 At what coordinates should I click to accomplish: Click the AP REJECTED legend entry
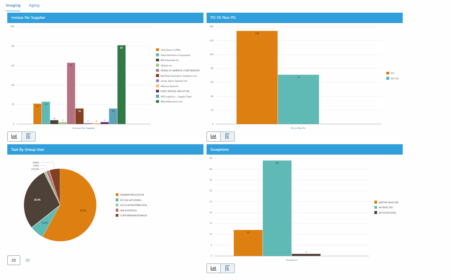click(386, 208)
